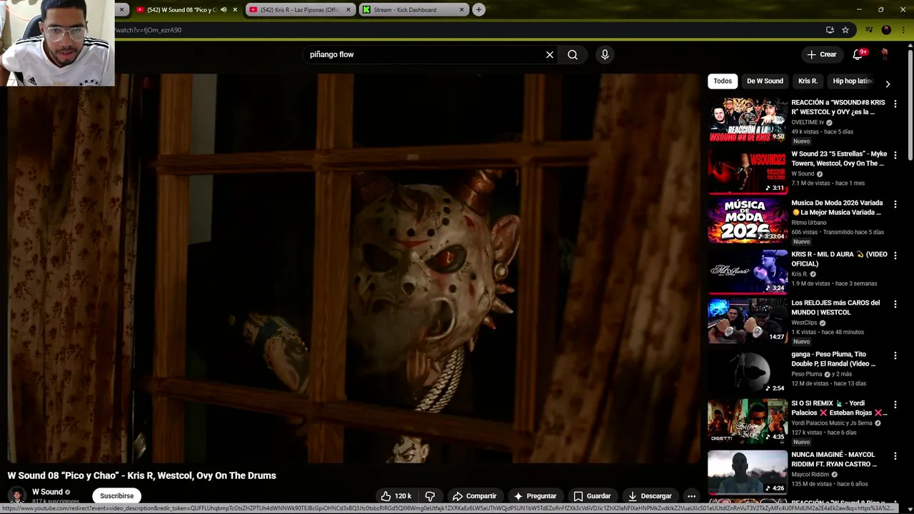
Task: Open the notifications bell
Action: (x=858, y=54)
